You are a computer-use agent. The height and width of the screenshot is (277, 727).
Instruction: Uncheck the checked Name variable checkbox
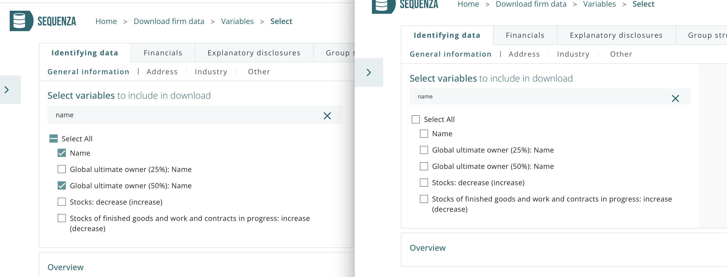tap(61, 153)
